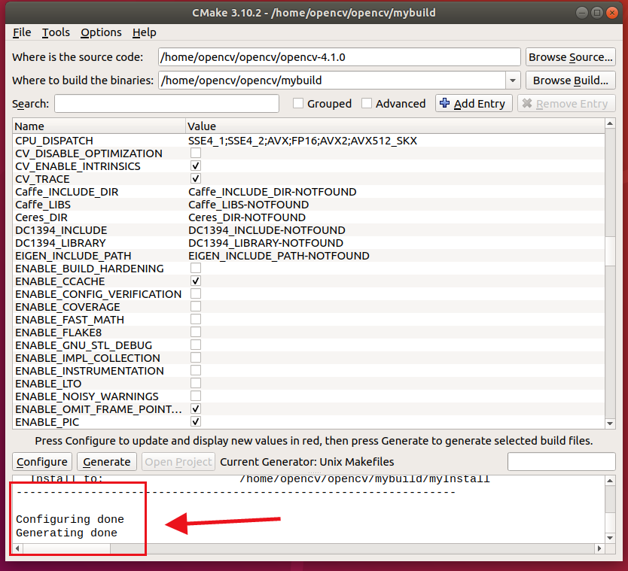This screenshot has width=628, height=571.
Task: Click the plus icon on Add Entry
Action: click(444, 103)
